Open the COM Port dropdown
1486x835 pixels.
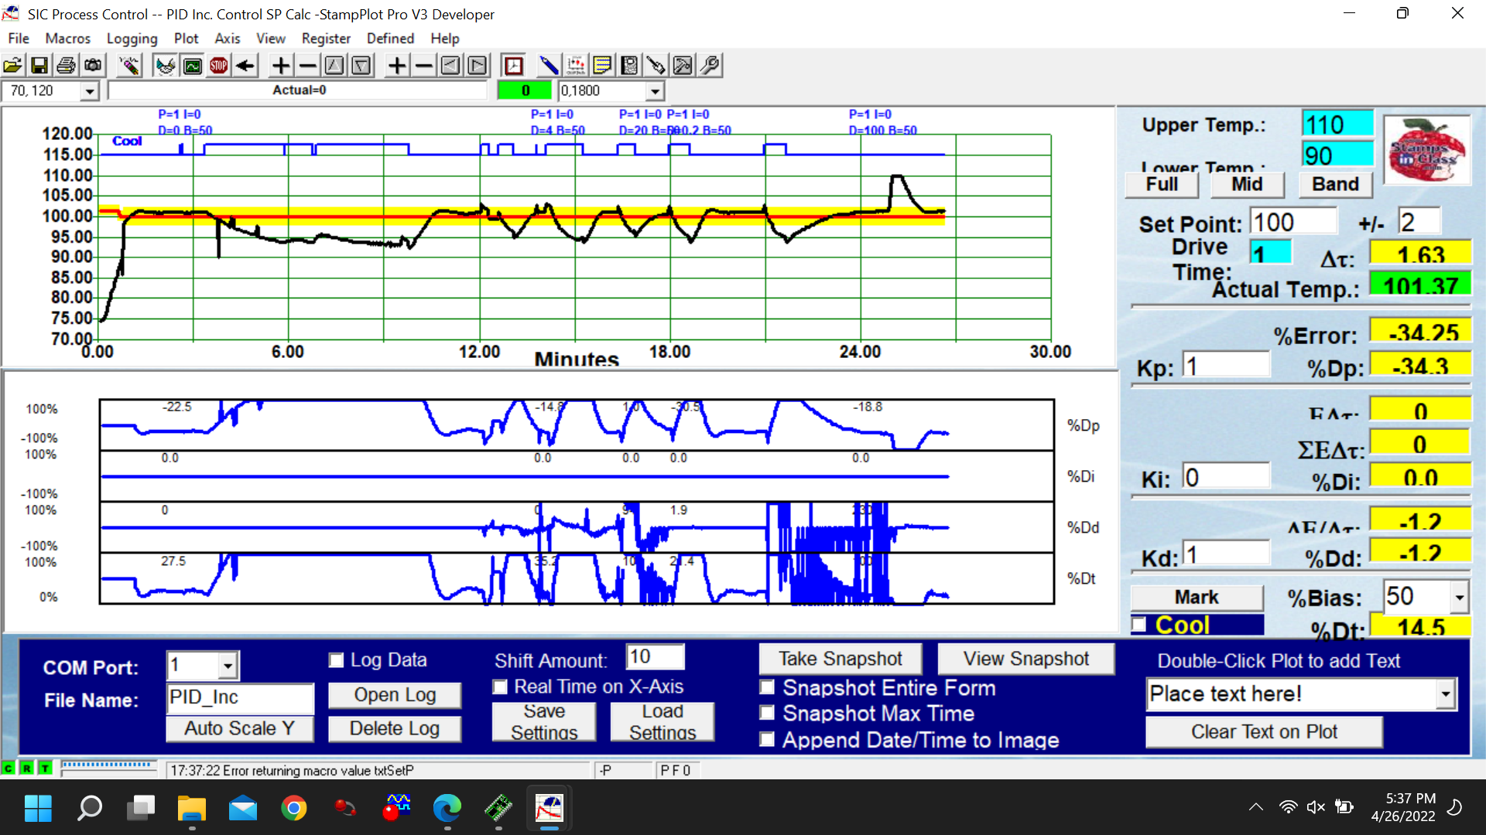point(228,666)
